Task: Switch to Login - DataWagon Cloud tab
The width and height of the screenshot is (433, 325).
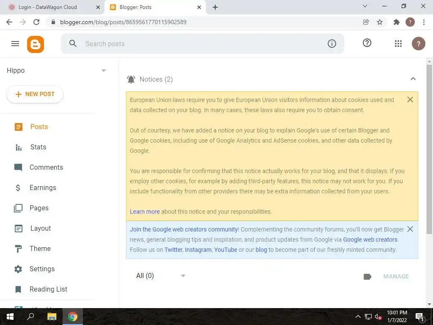Action: tap(47, 7)
